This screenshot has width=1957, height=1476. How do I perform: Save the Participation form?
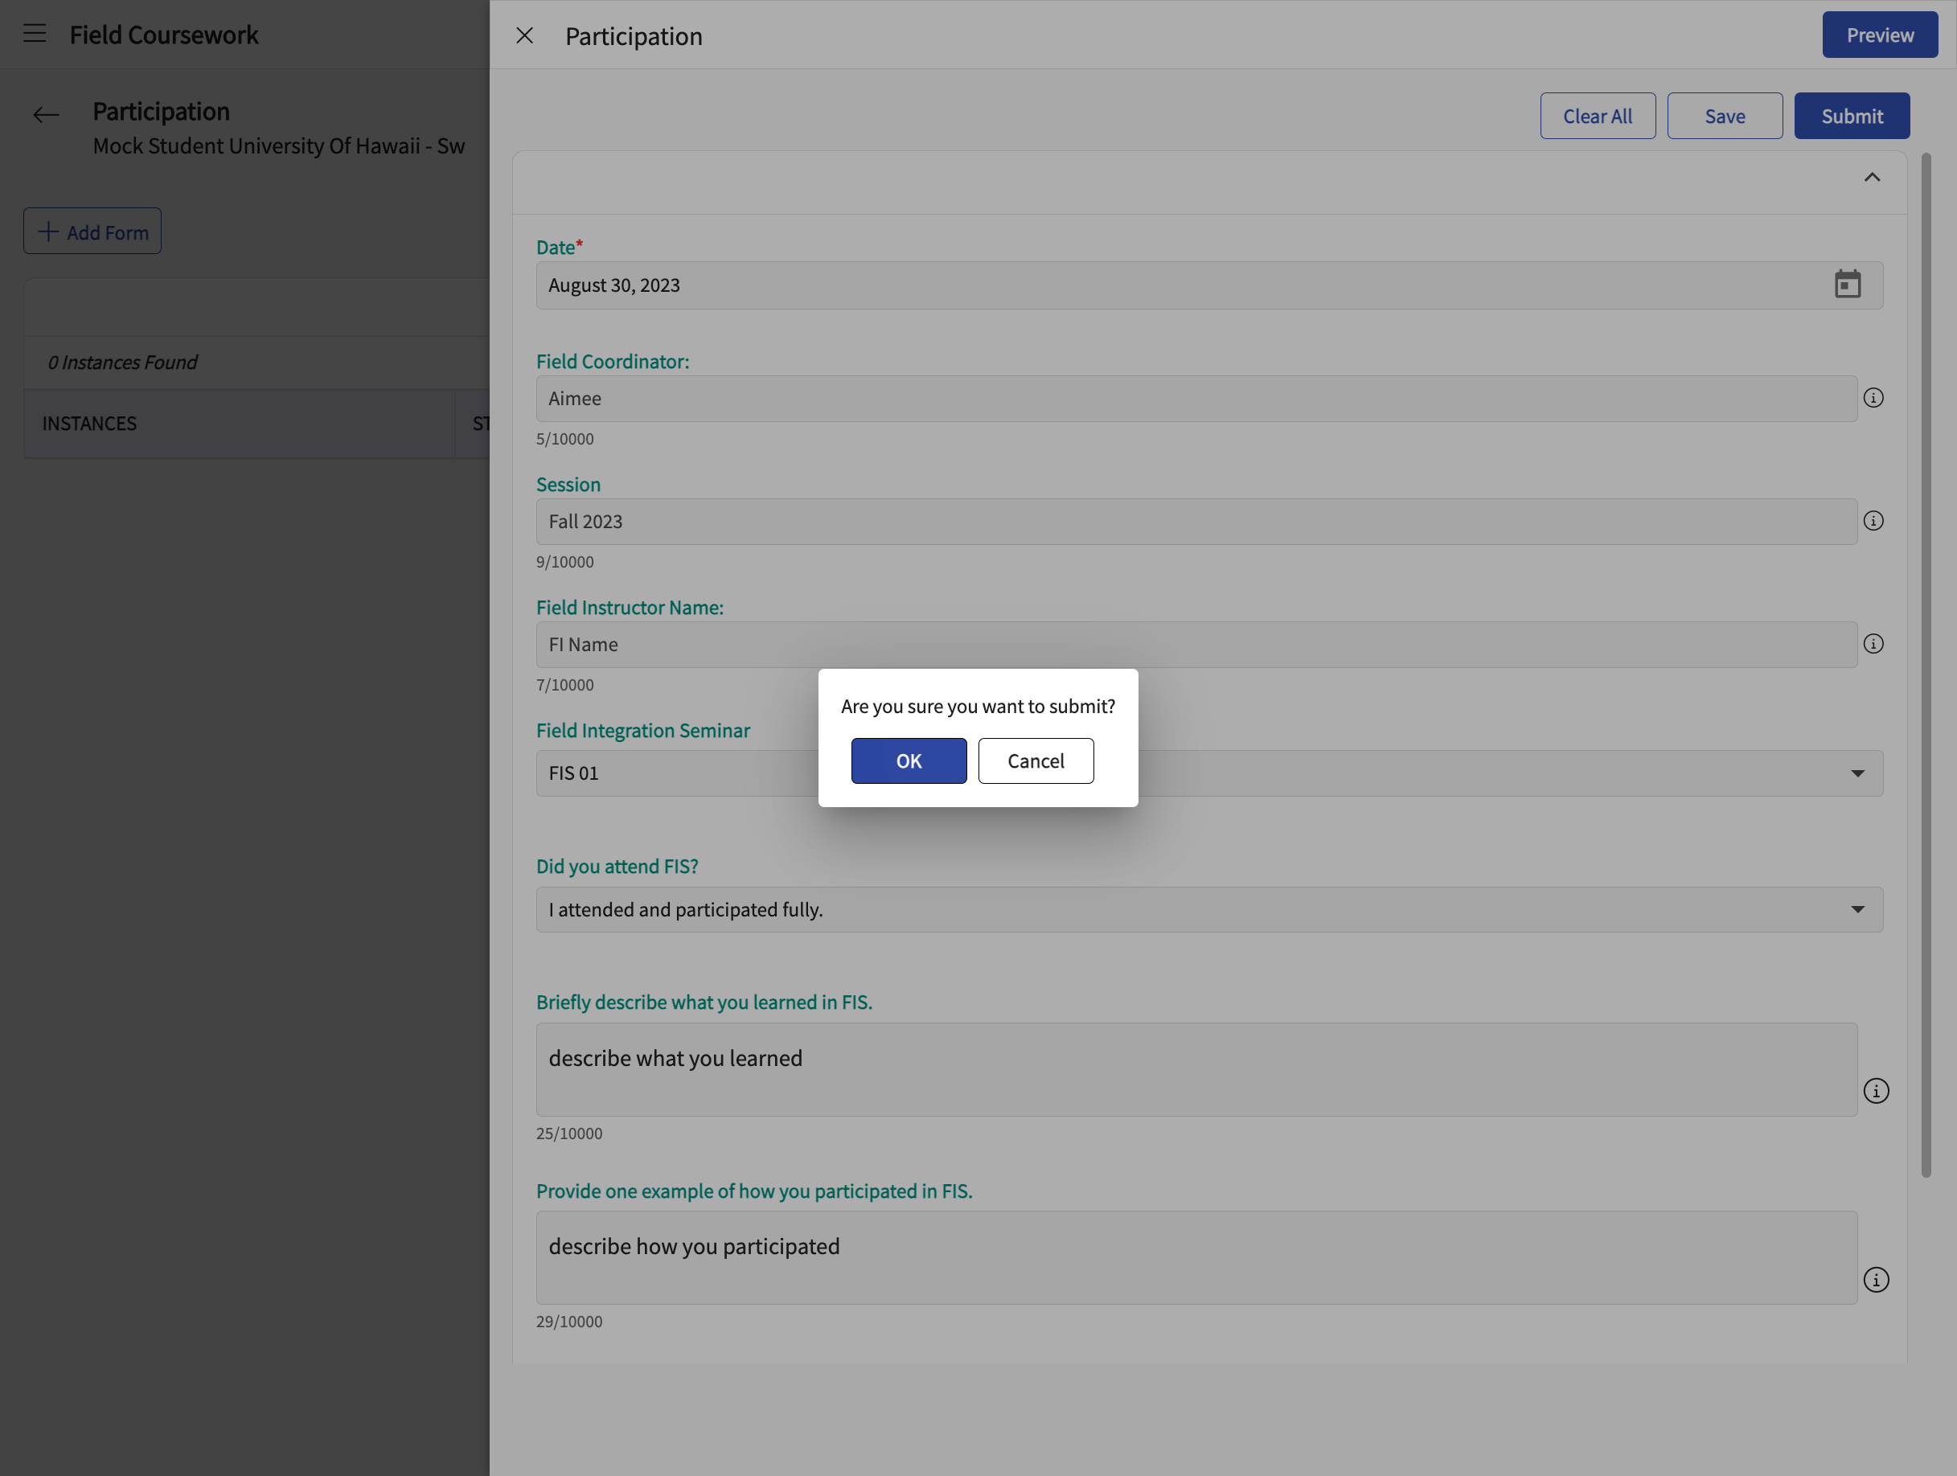tap(1725, 116)
